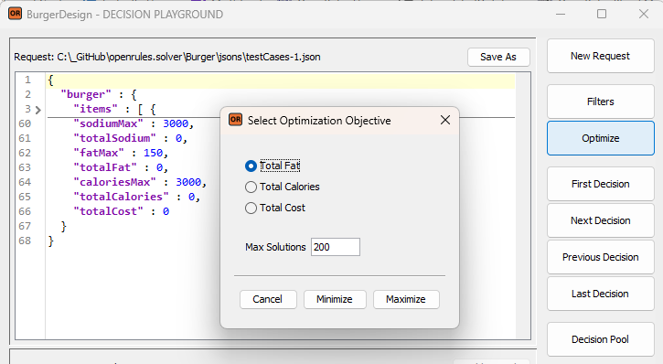663x364 pixels.
Task: Click the "totalCost" key on line 66
Action: [x=108, y=211]
